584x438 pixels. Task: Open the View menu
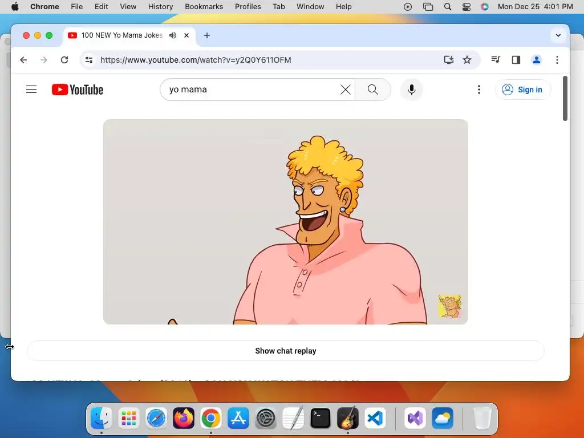[x=128, y=7]
